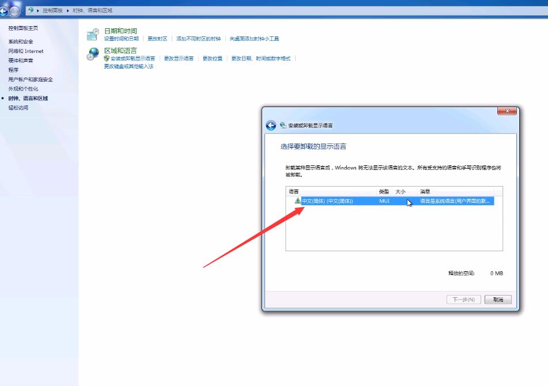Open 网络和 Internet category in sidebar
548x386 pixels.
coord(26,51)
